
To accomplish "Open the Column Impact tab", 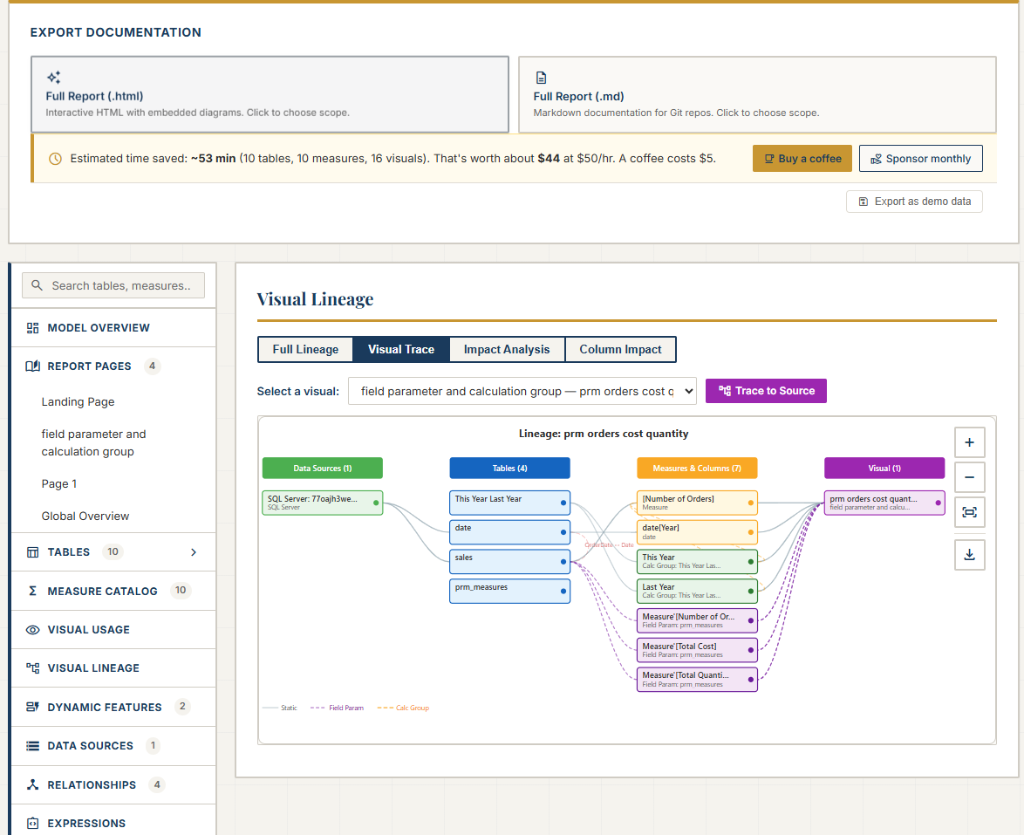I will [620, 349].
